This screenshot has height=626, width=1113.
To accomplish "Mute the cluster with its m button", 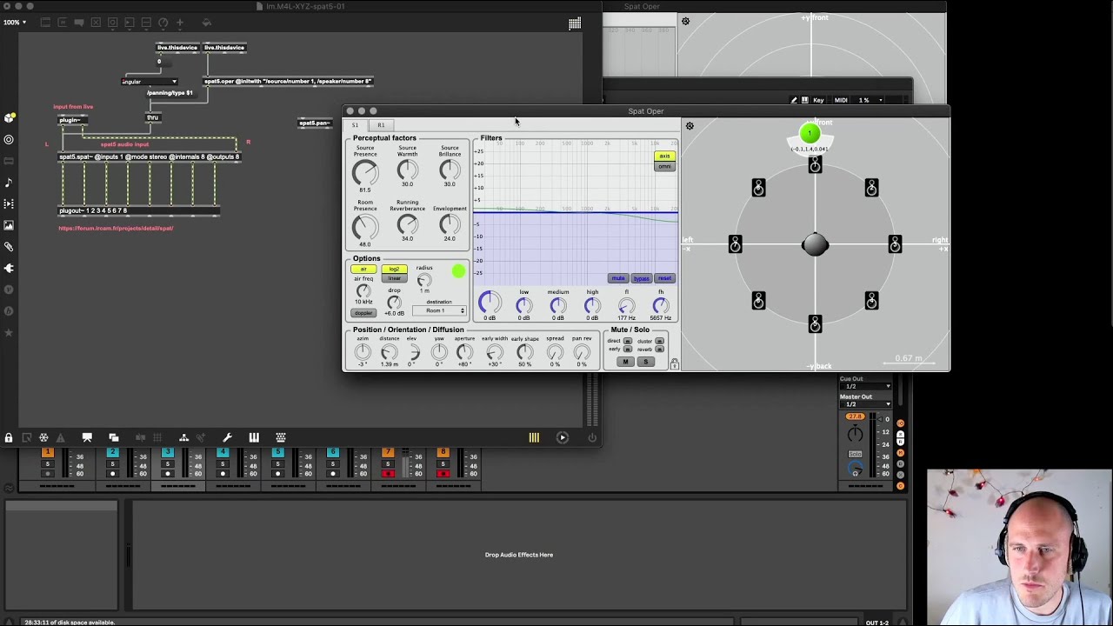I will click(659, 341).
